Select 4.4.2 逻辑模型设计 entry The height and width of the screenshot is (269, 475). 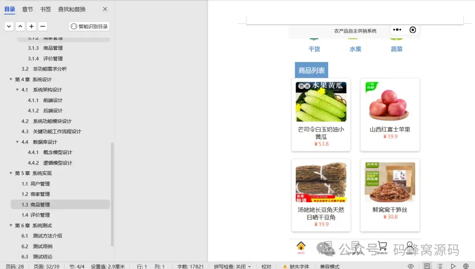point(50,163)
